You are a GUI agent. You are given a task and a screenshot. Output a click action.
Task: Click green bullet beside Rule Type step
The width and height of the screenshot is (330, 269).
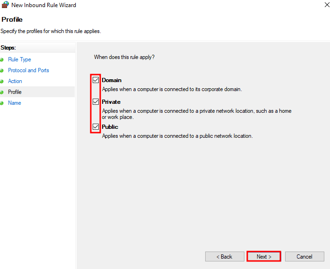[x=2, y=59]
